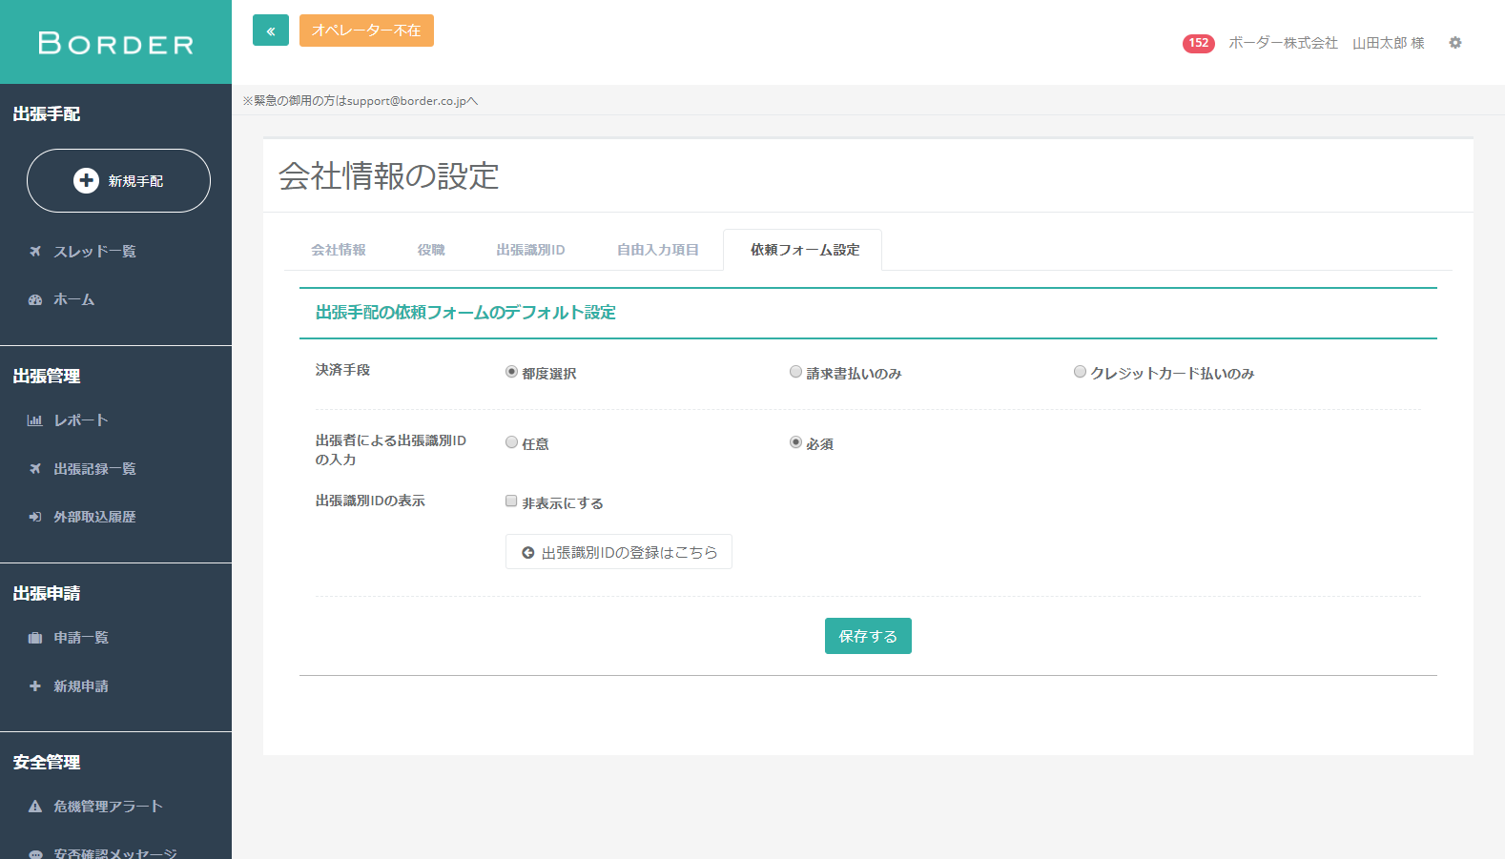Click the settings gear icon in header

coord(1454,43)
